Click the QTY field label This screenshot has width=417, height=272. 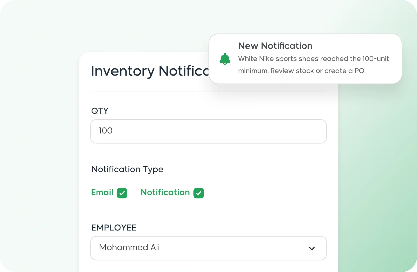click(100, 111)
